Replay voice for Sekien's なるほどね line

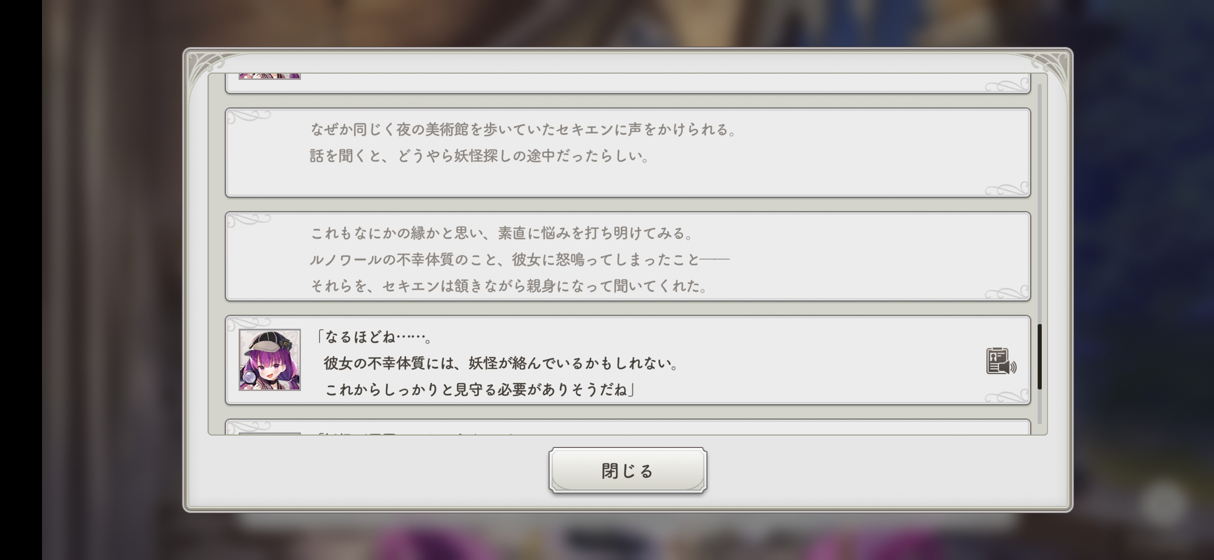click(x=1001, y=361)
